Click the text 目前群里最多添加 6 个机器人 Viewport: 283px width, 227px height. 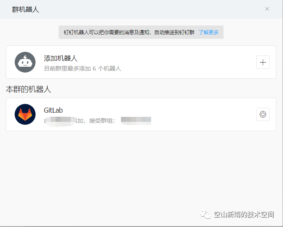(x=82, y=68)
